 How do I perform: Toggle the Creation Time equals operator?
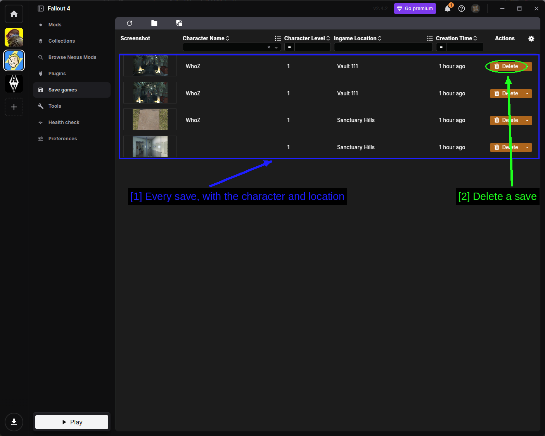click(441, 47)
